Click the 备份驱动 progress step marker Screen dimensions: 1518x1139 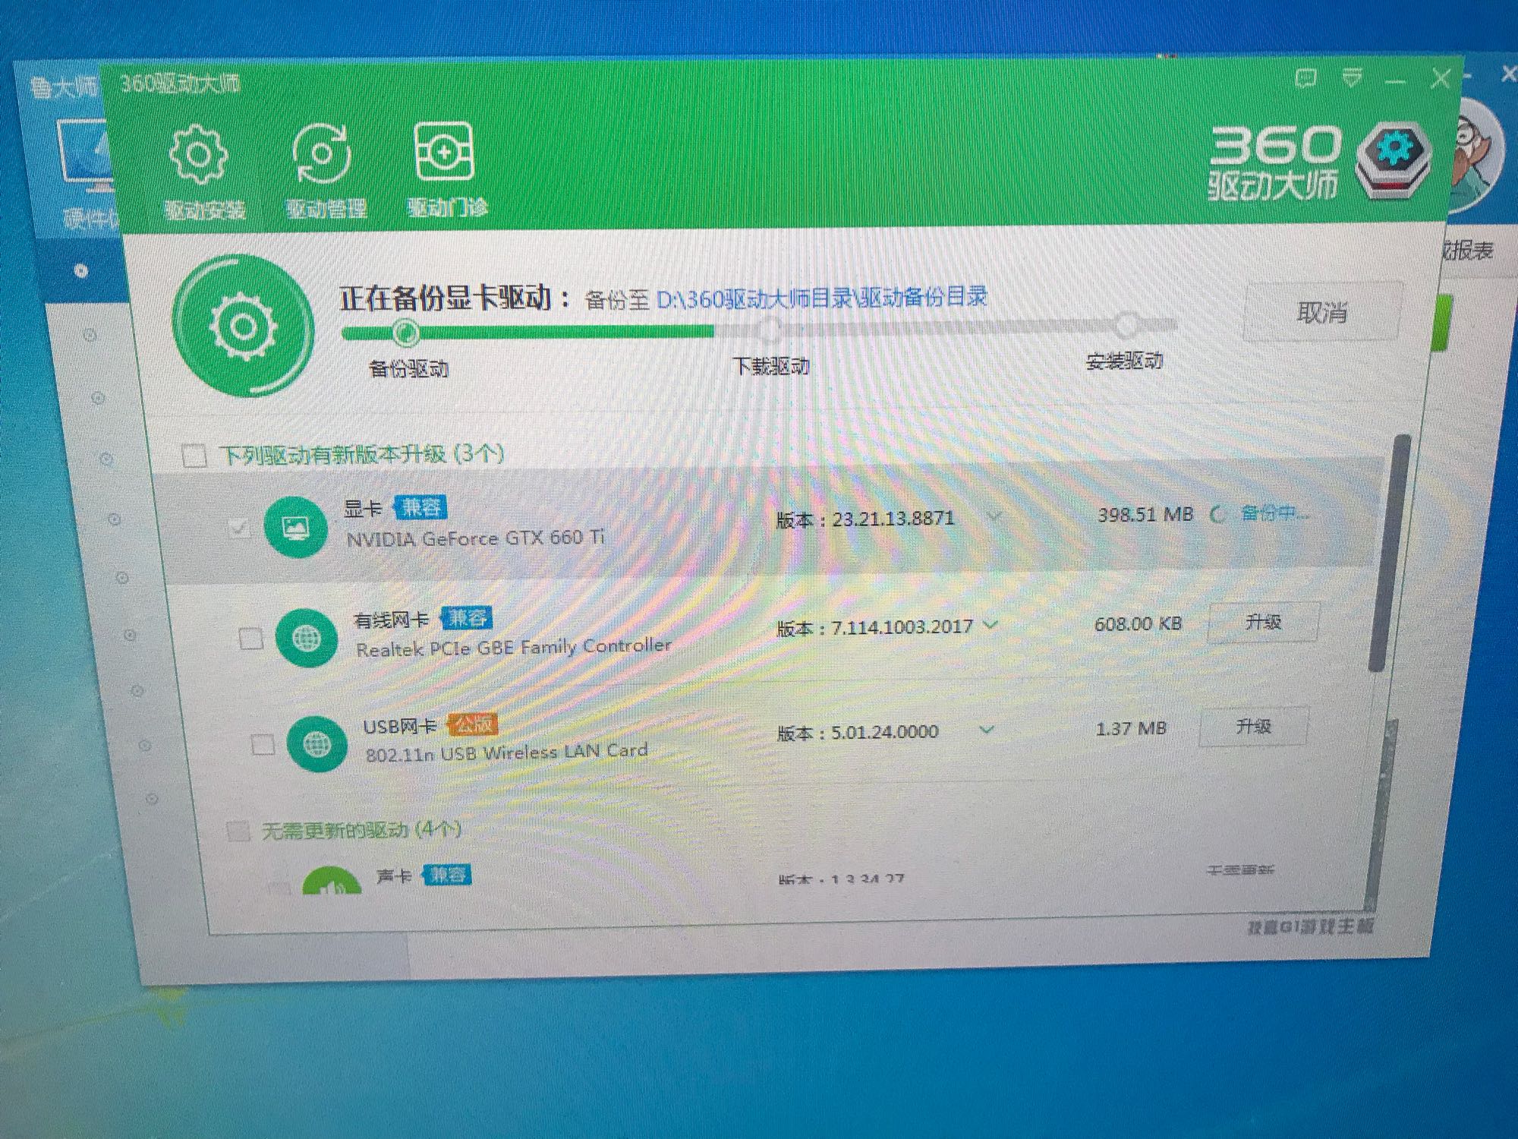pos(405,332)
